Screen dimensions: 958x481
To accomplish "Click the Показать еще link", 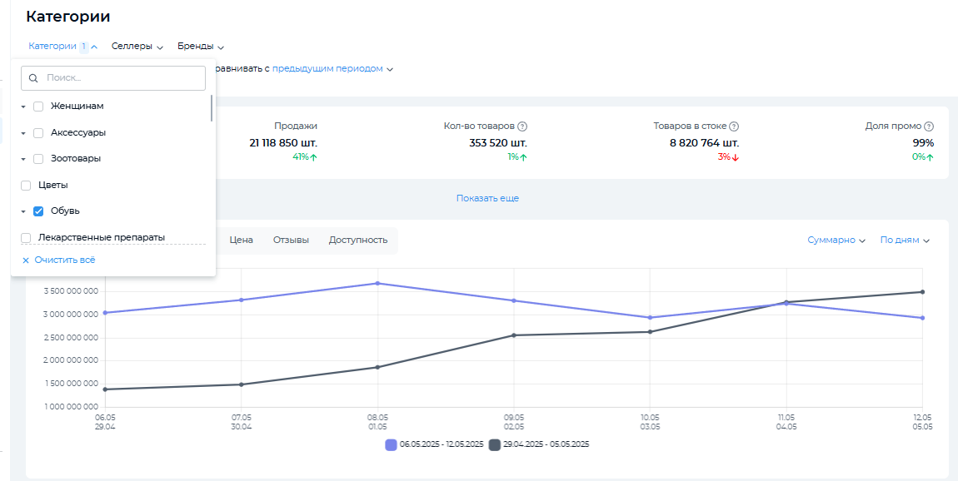I will [487, 199].
